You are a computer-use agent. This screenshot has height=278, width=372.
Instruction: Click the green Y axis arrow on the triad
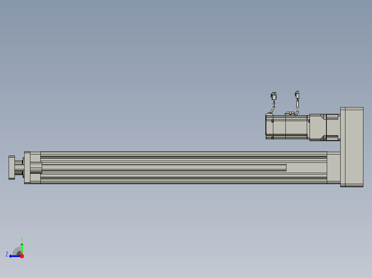coord(22,248)
